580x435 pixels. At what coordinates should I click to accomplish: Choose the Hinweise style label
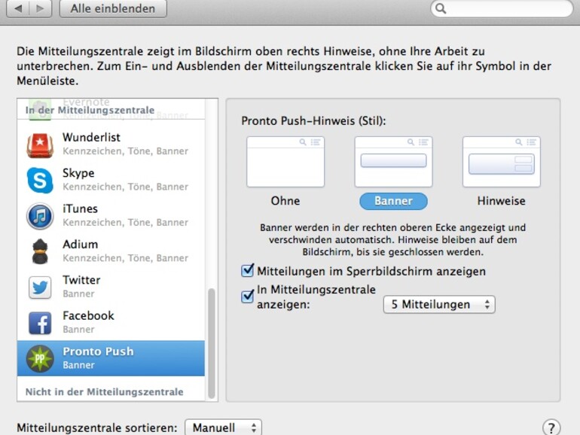(501, 201)
